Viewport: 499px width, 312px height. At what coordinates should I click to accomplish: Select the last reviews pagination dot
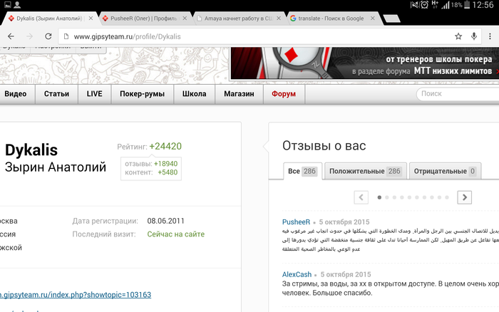click(447, 197)
